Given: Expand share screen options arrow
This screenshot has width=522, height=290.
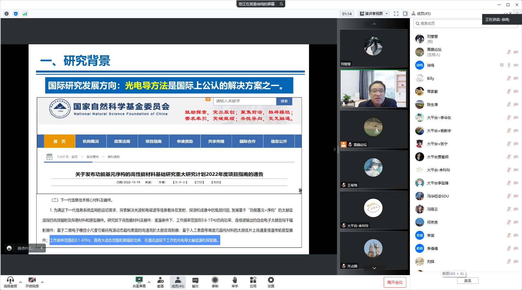Looking at the screenshot, I should 149,282.
